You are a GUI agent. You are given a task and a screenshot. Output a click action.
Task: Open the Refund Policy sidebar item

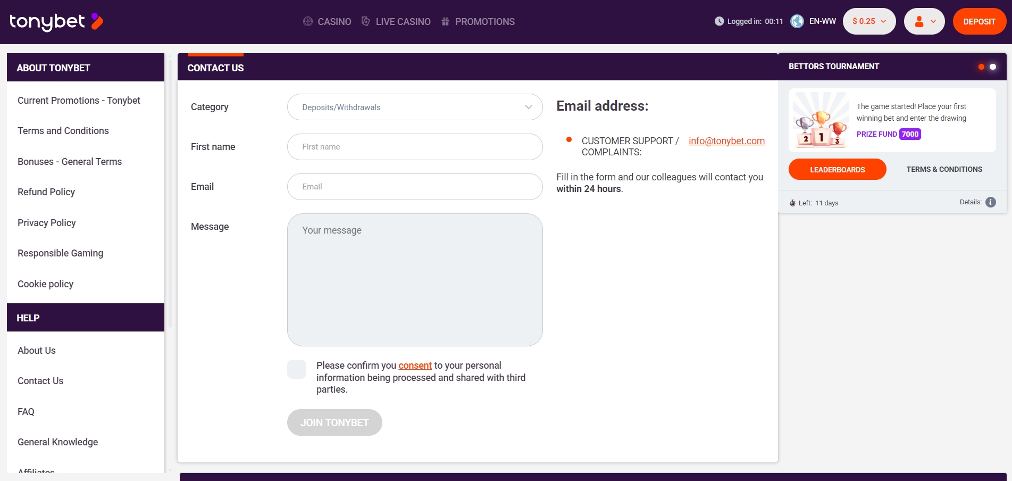[x=46, y=192]
